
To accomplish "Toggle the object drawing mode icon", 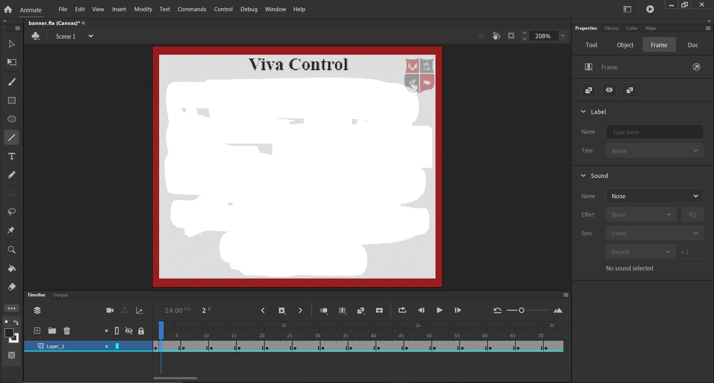I will click(12, 355).
